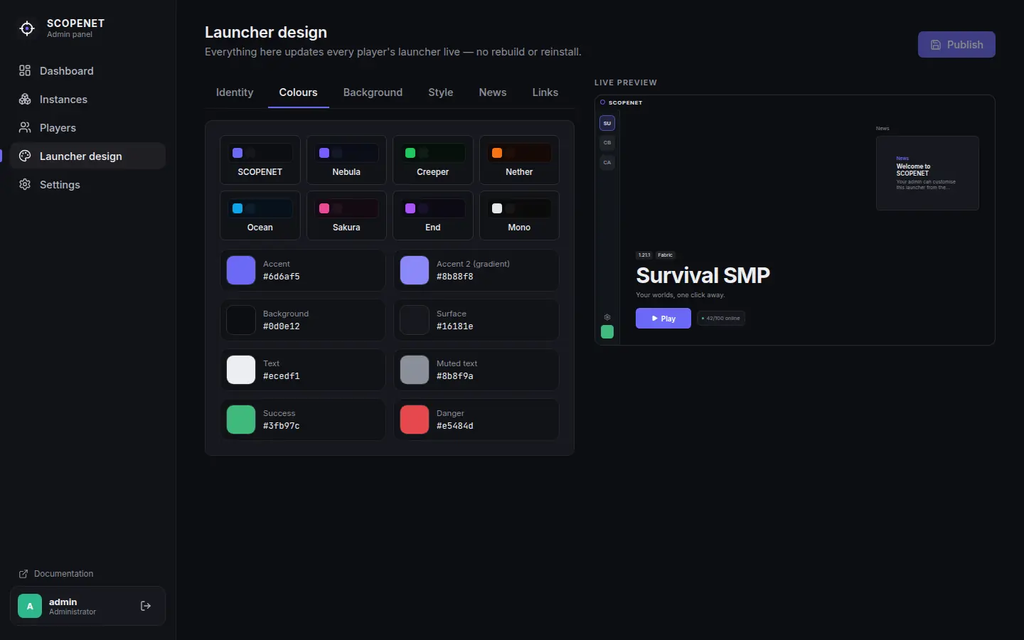Image resolution: width=1024 pixels, height=640 pixels.
Task: Click the Instances cubes icon
Action: coord(25,99)
